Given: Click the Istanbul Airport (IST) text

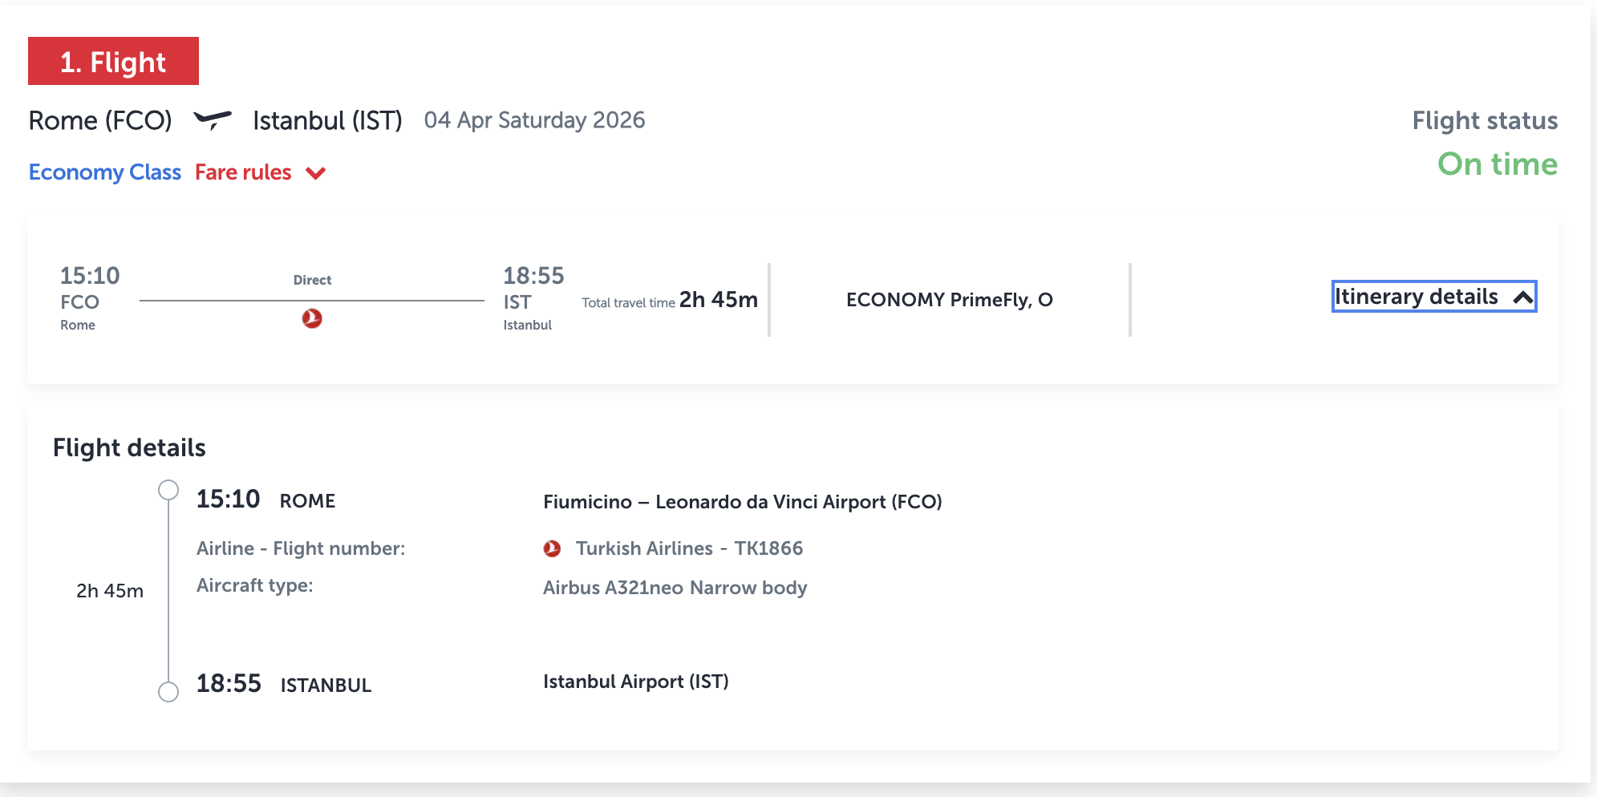Looking at the screenshot, I should (635, 682).
